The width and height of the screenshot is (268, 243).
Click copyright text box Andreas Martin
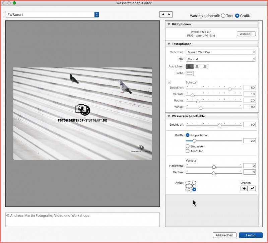pyautogui.click(x=82, y=220)
